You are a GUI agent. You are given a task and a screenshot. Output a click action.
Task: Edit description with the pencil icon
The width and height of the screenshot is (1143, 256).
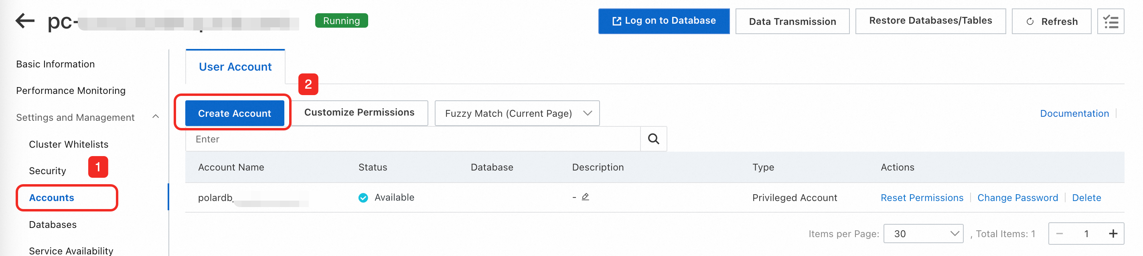click(585, 197)
